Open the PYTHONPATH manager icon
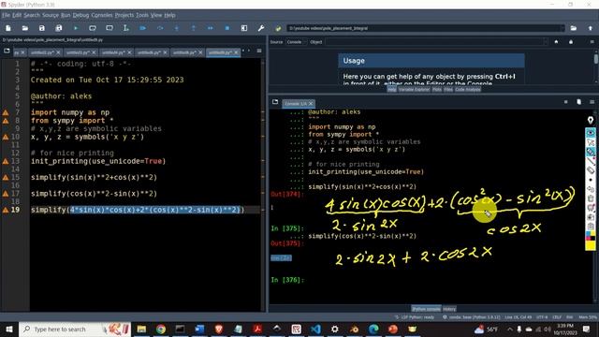The width and height of the screenshot is (599, 337). 278,28
